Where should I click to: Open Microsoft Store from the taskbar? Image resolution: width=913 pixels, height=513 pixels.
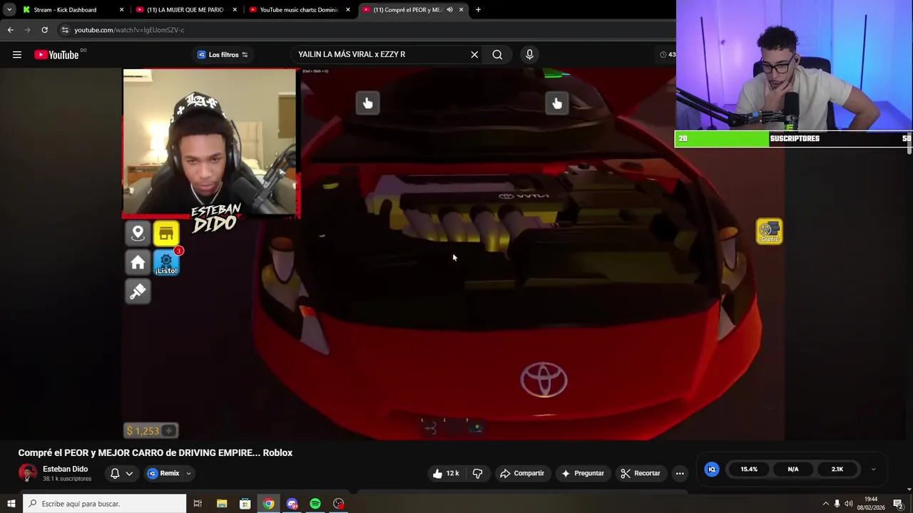tap(245, 504)
